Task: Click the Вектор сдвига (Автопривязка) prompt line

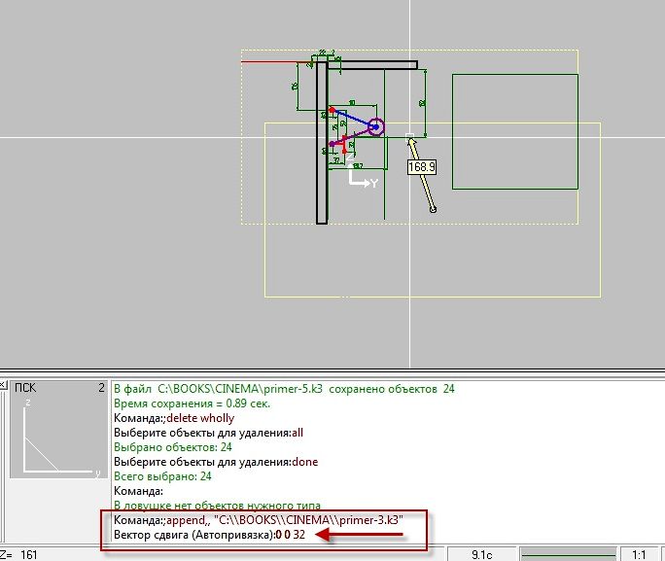Action: [209, 535]
